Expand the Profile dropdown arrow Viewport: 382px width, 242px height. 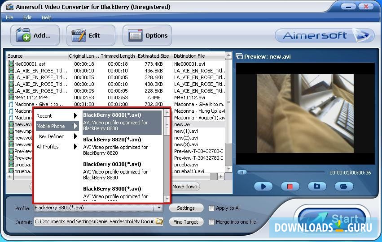pos(159,208)
